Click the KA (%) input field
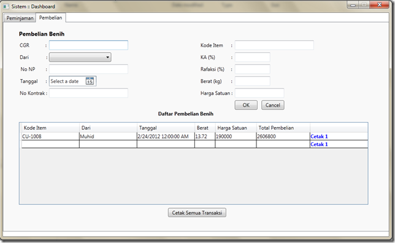This screenshot has height=243, width=395. [x=253, y=57]
